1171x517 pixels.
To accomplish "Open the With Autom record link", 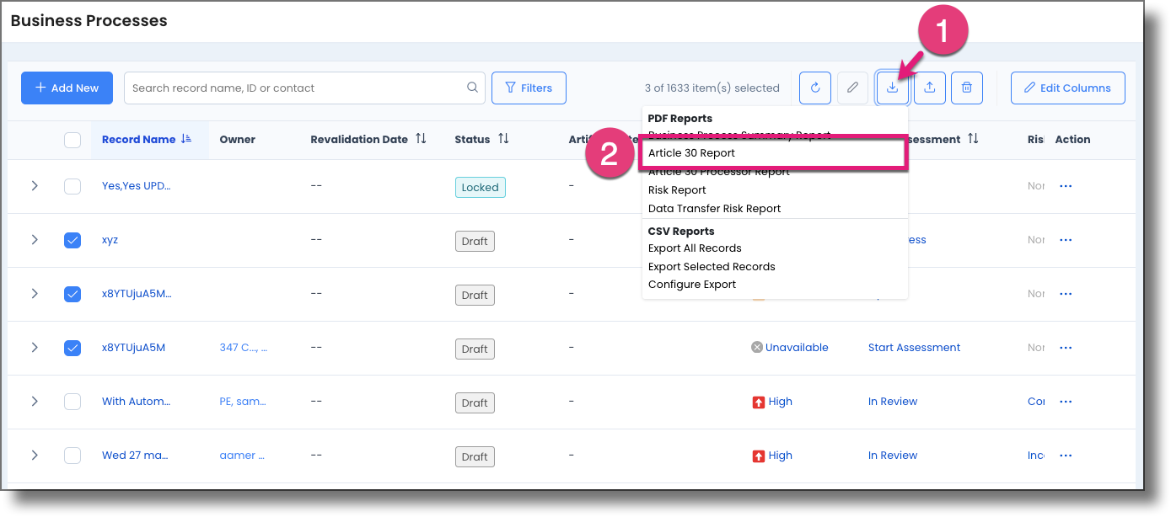I will (x=137, y=402).
